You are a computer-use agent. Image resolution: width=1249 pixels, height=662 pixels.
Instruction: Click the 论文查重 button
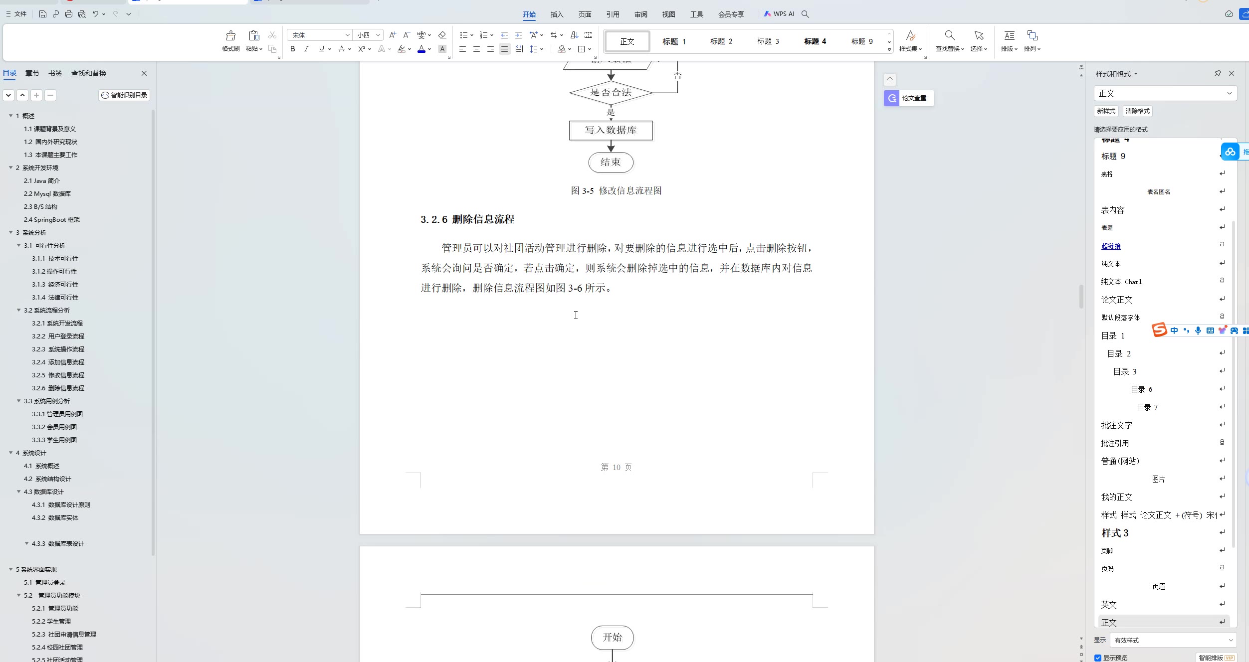(909, 98)
